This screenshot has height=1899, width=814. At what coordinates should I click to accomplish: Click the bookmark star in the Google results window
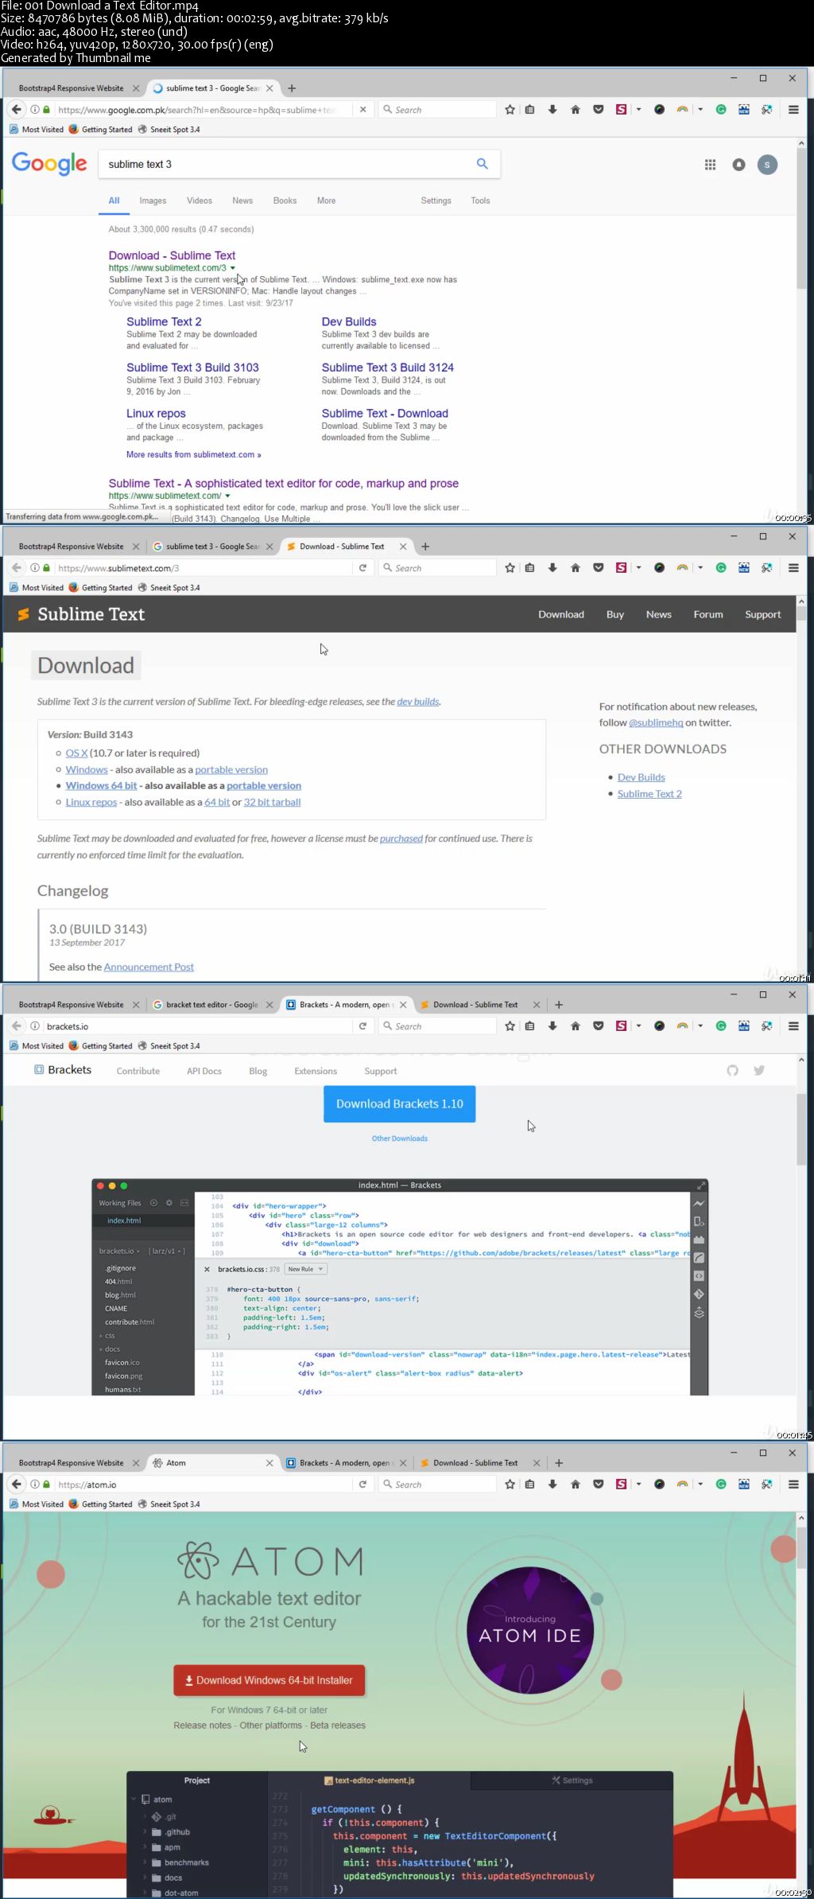pyautogui.click(x=510, y=110)
